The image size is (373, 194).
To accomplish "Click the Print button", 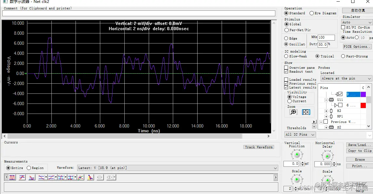I will [x=360, y=166].
